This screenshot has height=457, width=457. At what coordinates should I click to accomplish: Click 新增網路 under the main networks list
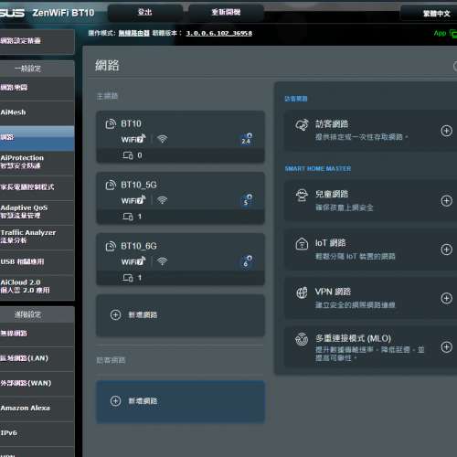coord(180,315)
